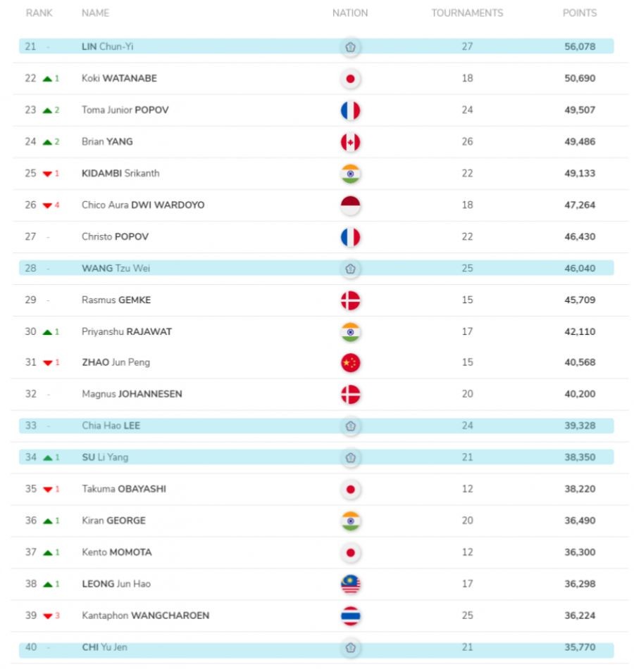This screenshot has height=669, width=634.
Task: Click the Rank column header
Action: tap(39, 13)
